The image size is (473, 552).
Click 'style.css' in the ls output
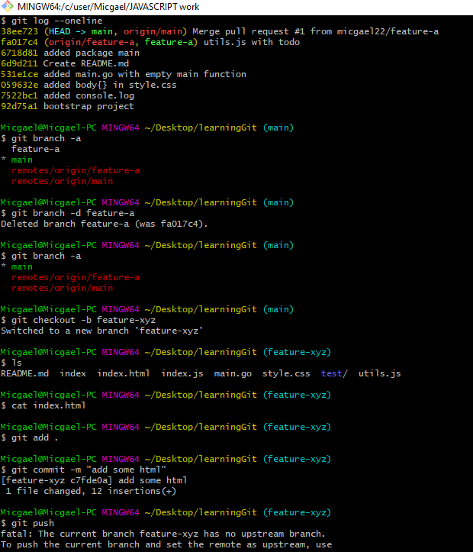pyautogui.click(x=286, y=373)
